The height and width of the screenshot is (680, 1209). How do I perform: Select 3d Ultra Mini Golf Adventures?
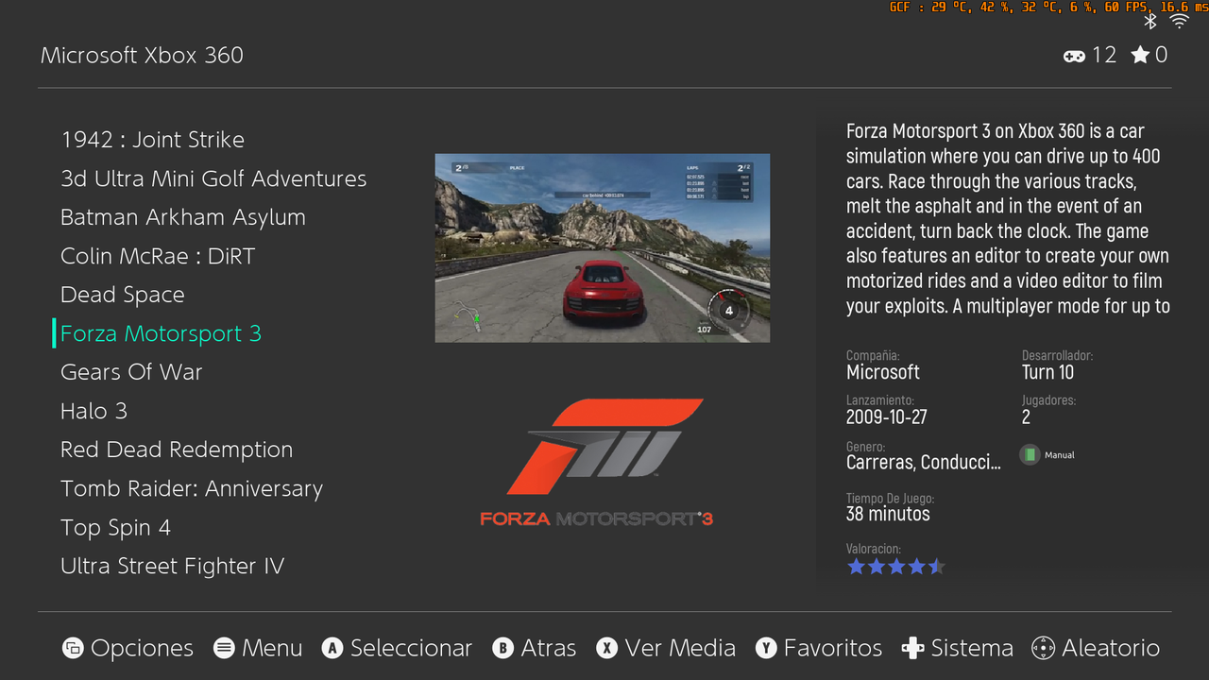[x=213, y=178]
